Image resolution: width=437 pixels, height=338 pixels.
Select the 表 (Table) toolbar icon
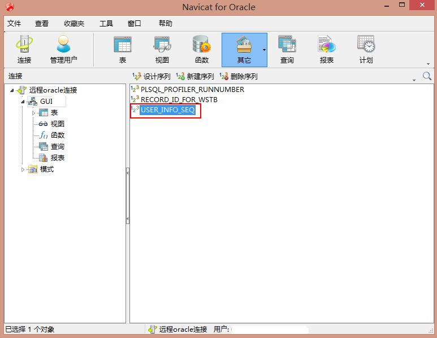tap(123, 50)
